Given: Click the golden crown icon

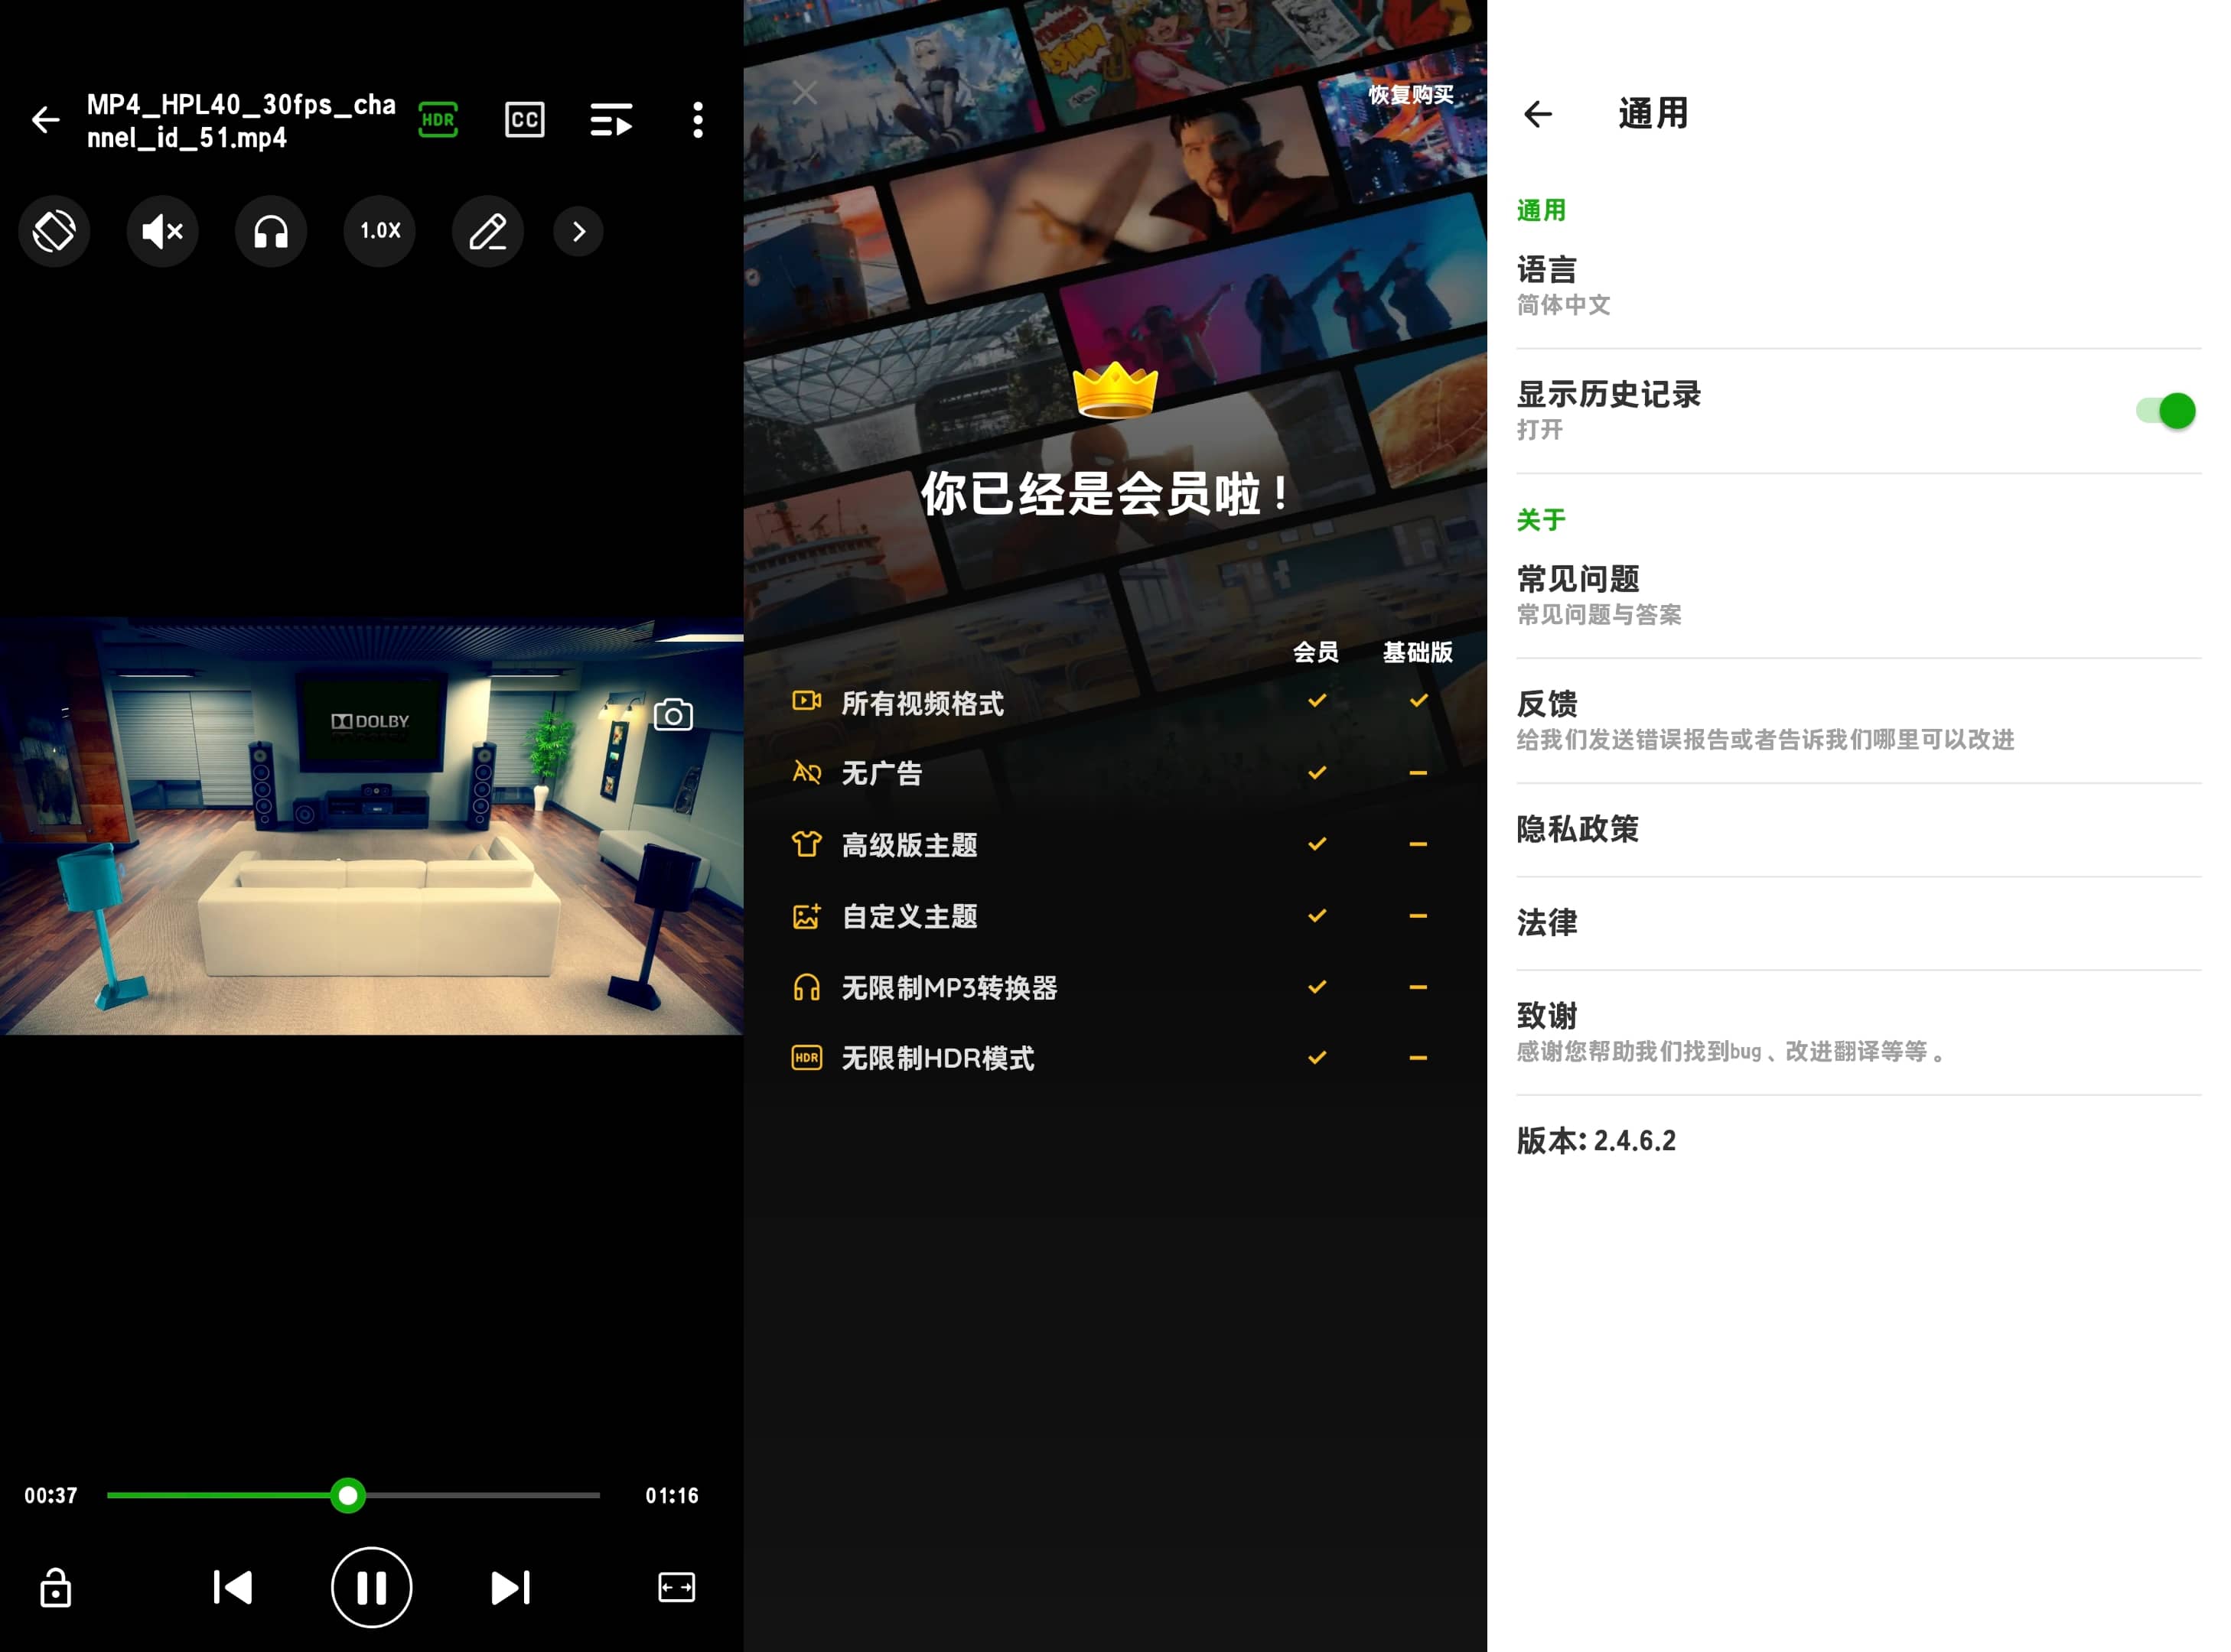Looking at the screenshot, I should [1115, 391].
